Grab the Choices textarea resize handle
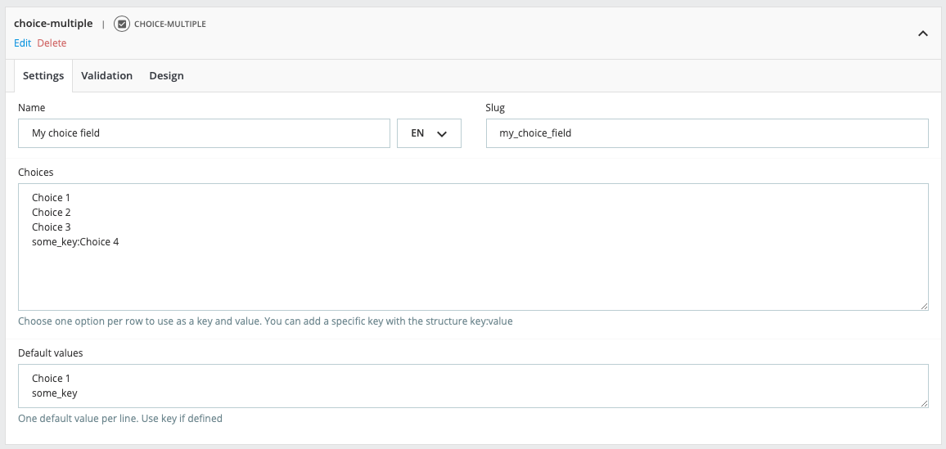Viewport: 946px width, 449px height. tap(924, 306)
